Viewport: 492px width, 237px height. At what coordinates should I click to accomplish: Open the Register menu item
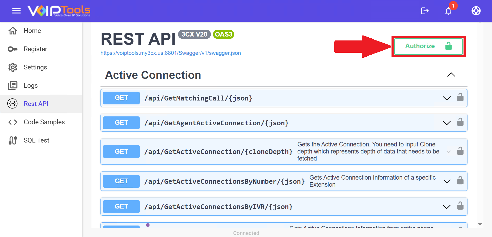[35, 49]
